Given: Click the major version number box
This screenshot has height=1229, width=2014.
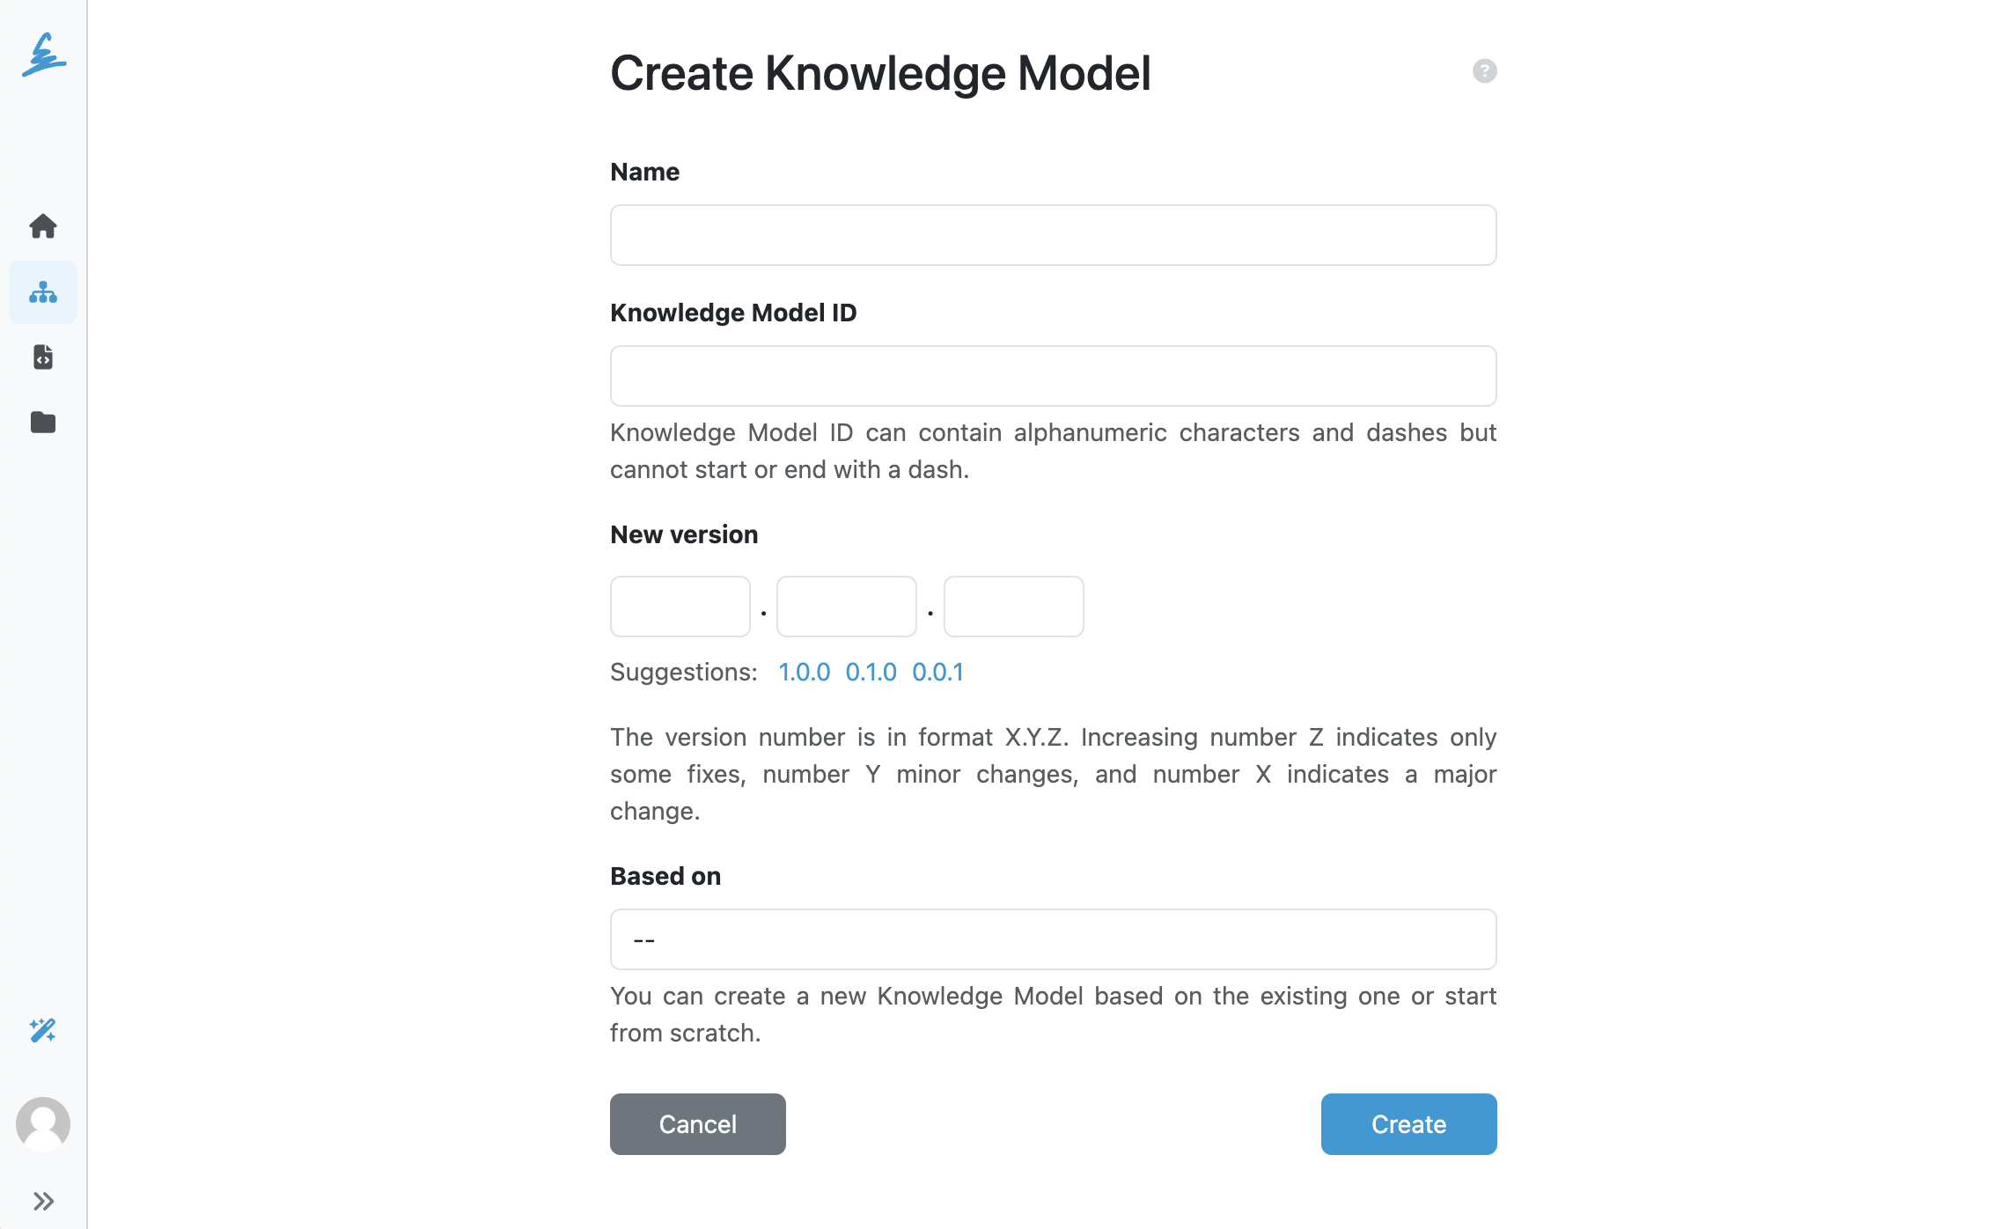Looking at the screenshot, I should tap(680, 606).
